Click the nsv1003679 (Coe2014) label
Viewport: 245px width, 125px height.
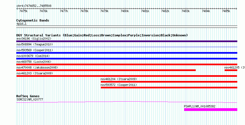[33, 56]
